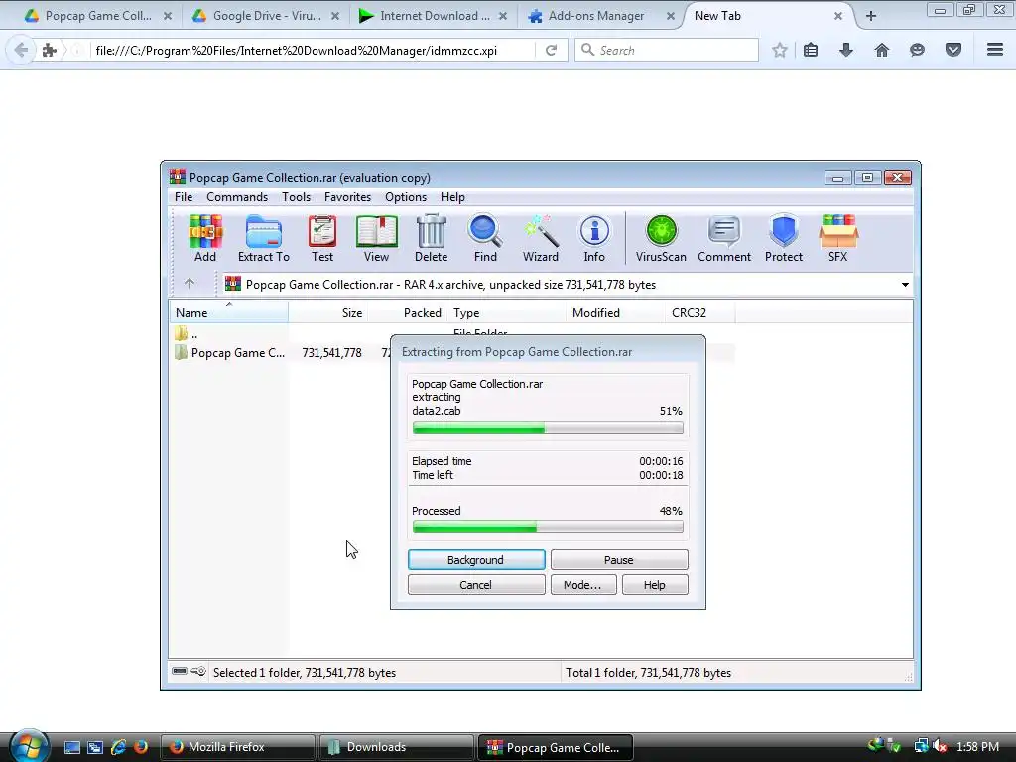The height and width of the screenshot is (762, 1016).
Task: Switch to Google Drive browser tab
Action: tap(266, 16)
